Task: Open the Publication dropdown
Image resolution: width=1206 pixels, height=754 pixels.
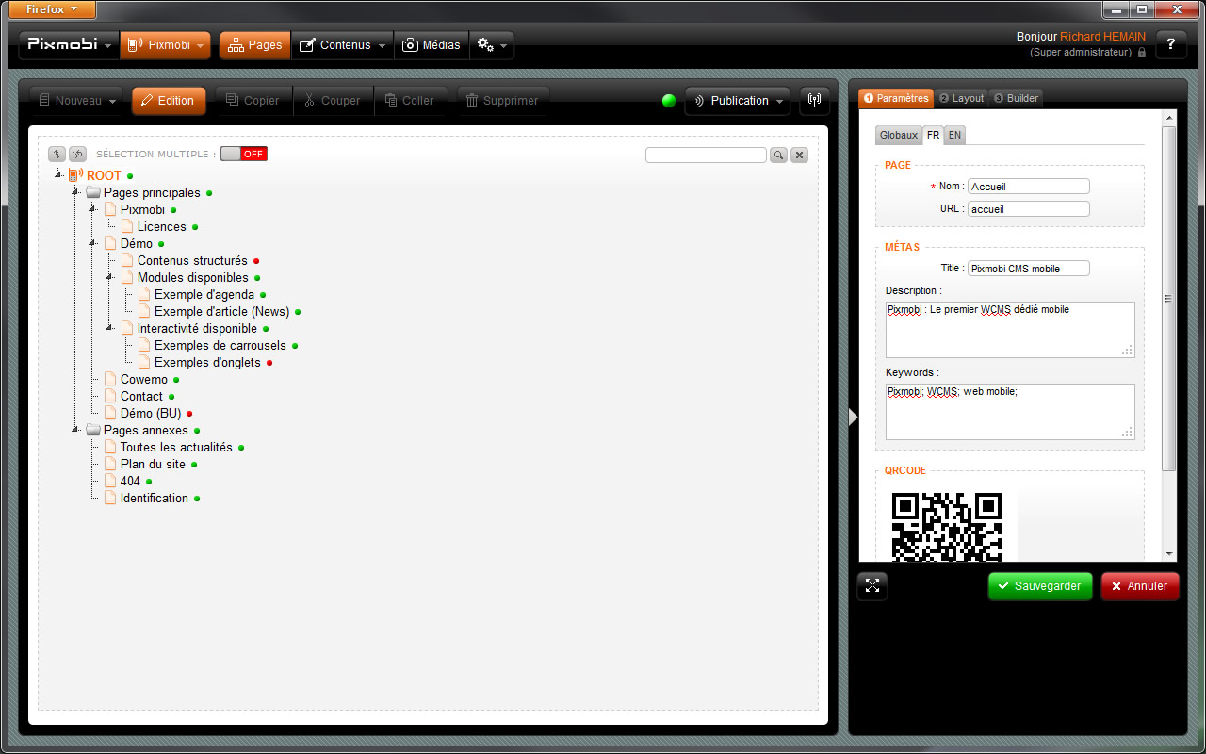Action: click(x=738, y=101)
